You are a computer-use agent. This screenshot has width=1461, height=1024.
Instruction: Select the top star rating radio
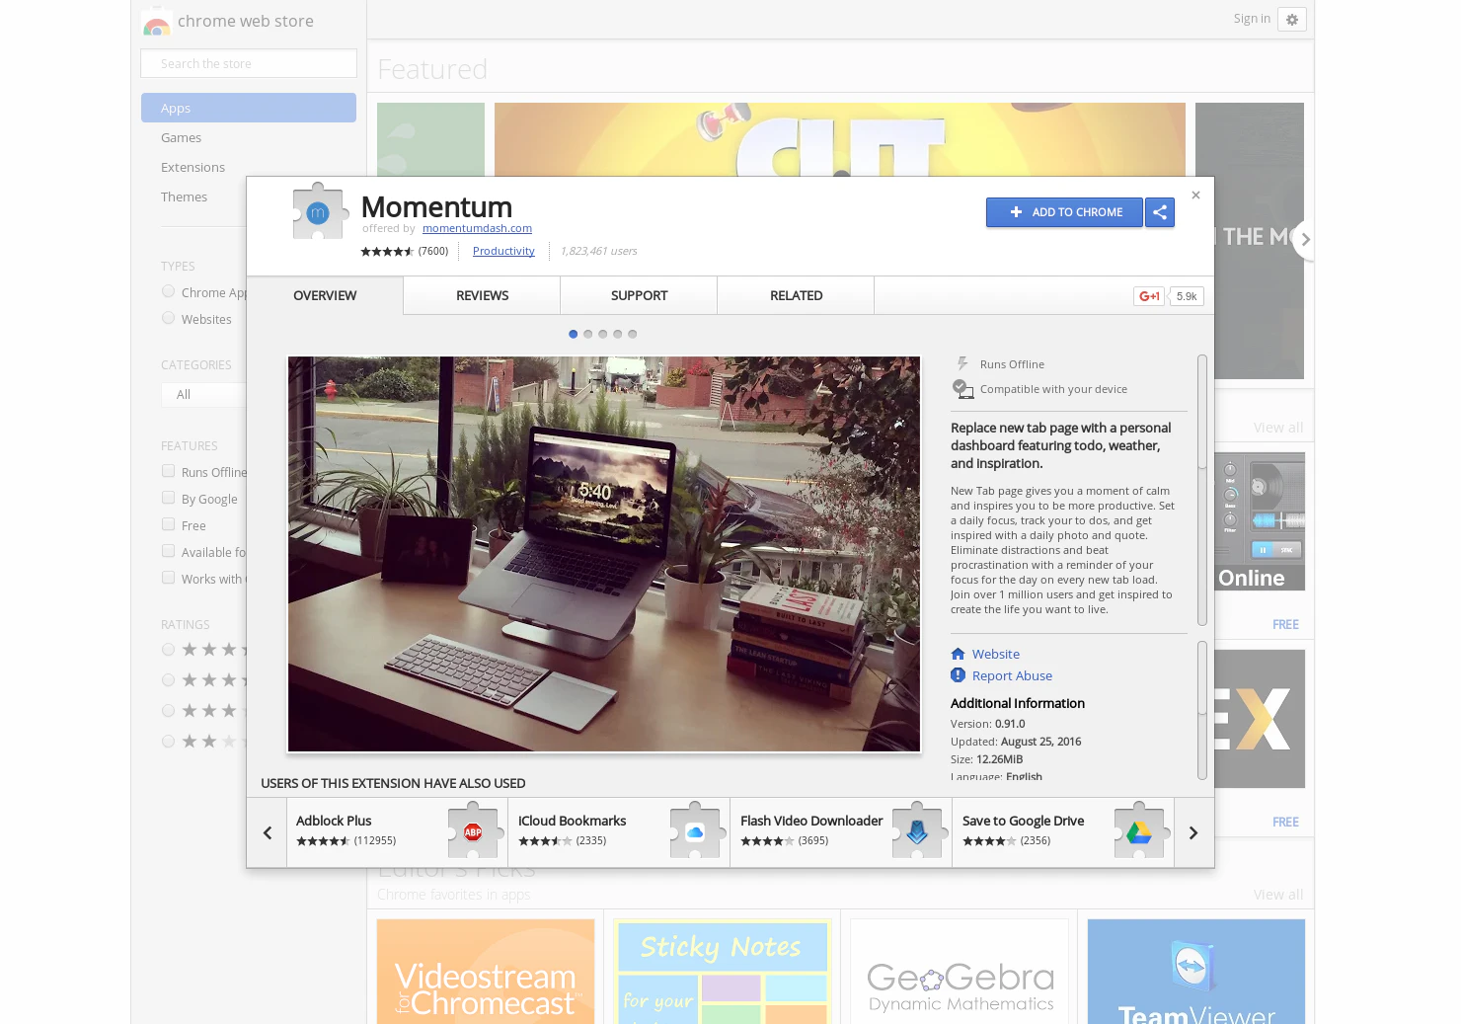[168, 650]
